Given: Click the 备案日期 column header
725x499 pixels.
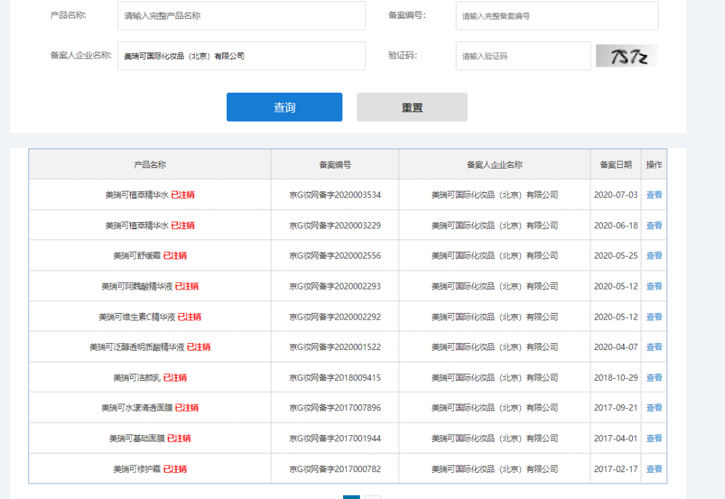Looking at the screenshot, I should tap(615, 165).
